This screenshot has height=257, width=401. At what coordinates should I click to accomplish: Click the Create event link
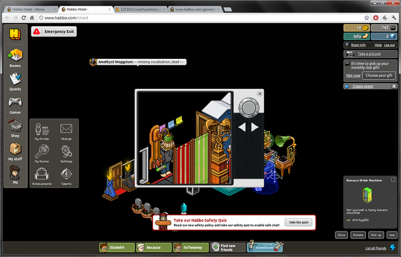(x=363, y=86)
